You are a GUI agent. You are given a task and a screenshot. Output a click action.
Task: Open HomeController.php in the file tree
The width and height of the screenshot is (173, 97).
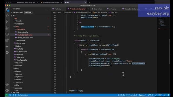click(25, 38)
